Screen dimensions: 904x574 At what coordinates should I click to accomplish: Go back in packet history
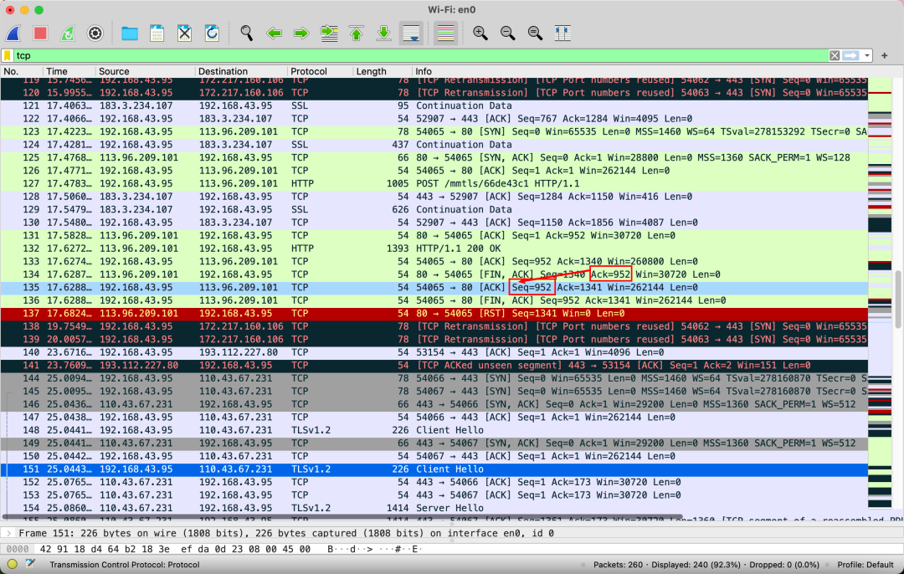click(274, 33)
